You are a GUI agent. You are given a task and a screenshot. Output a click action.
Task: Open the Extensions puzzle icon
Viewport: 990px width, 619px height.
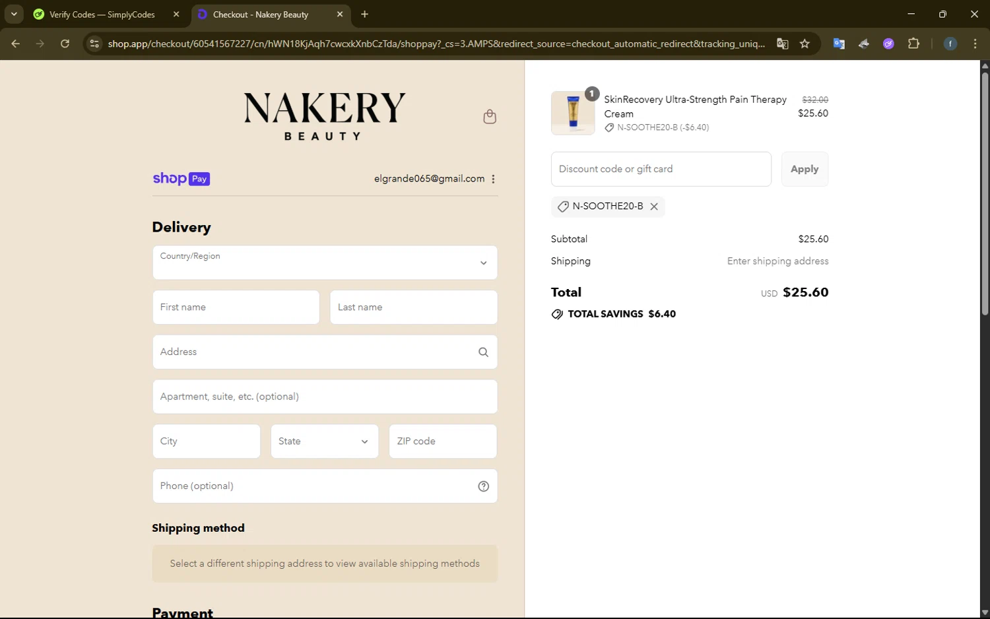(x=913, y=44)
